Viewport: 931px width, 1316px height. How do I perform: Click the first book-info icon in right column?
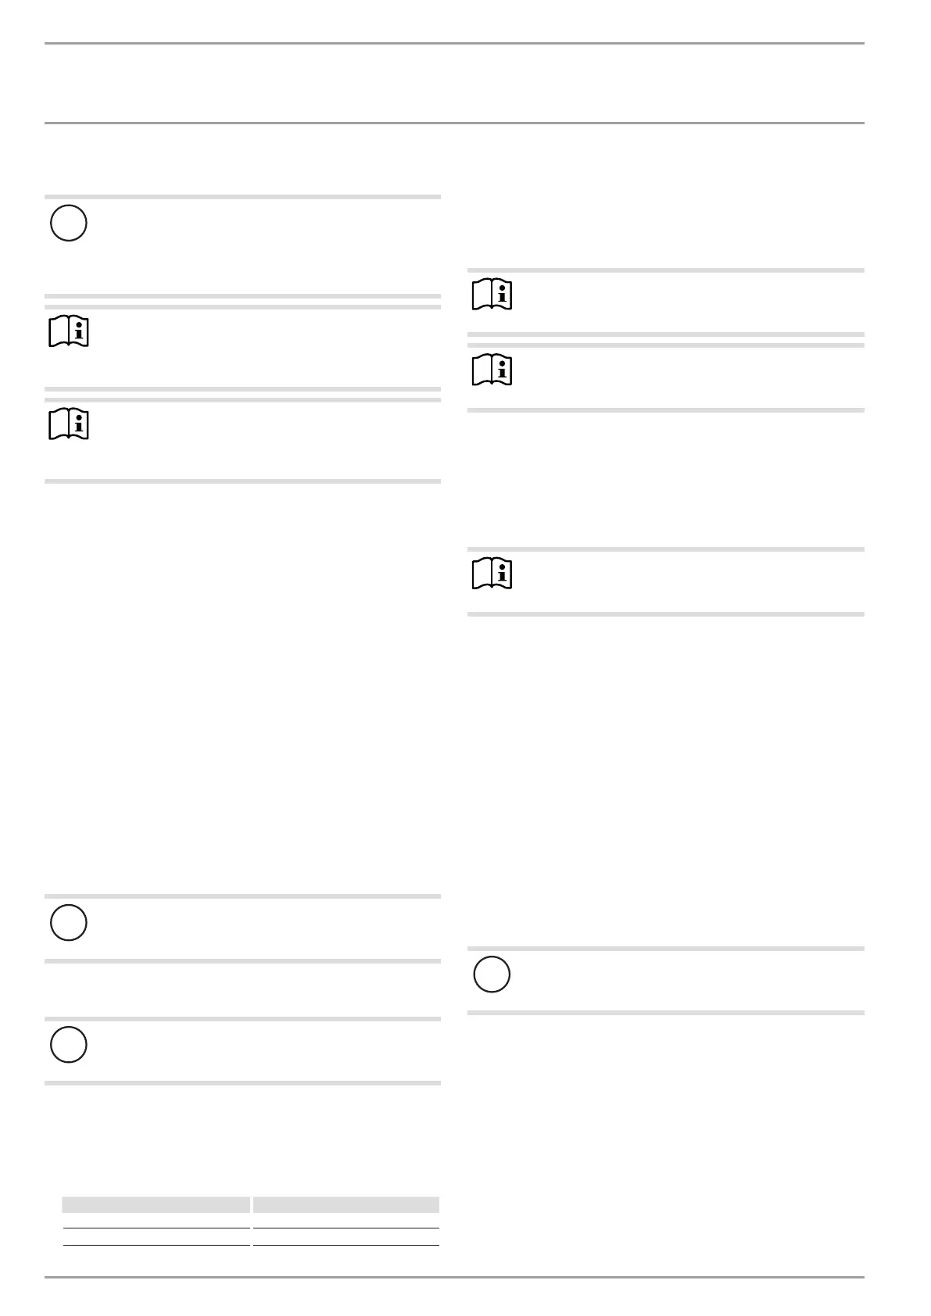coord(492,295)
